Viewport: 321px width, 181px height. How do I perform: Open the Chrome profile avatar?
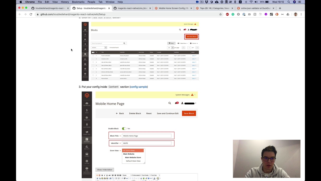click(296, 14)
